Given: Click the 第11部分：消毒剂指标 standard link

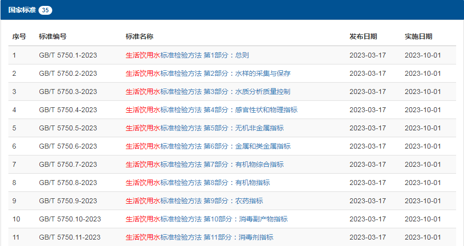Looking at the screenshot, I should click(x=199, y=237).
